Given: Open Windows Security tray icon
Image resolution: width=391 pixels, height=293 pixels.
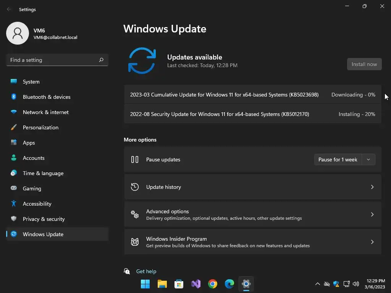Looking at the screenshot, I should [336, 284].
